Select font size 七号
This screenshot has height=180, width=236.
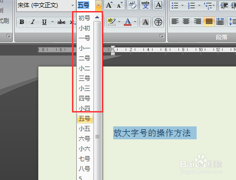click(85, 159)
